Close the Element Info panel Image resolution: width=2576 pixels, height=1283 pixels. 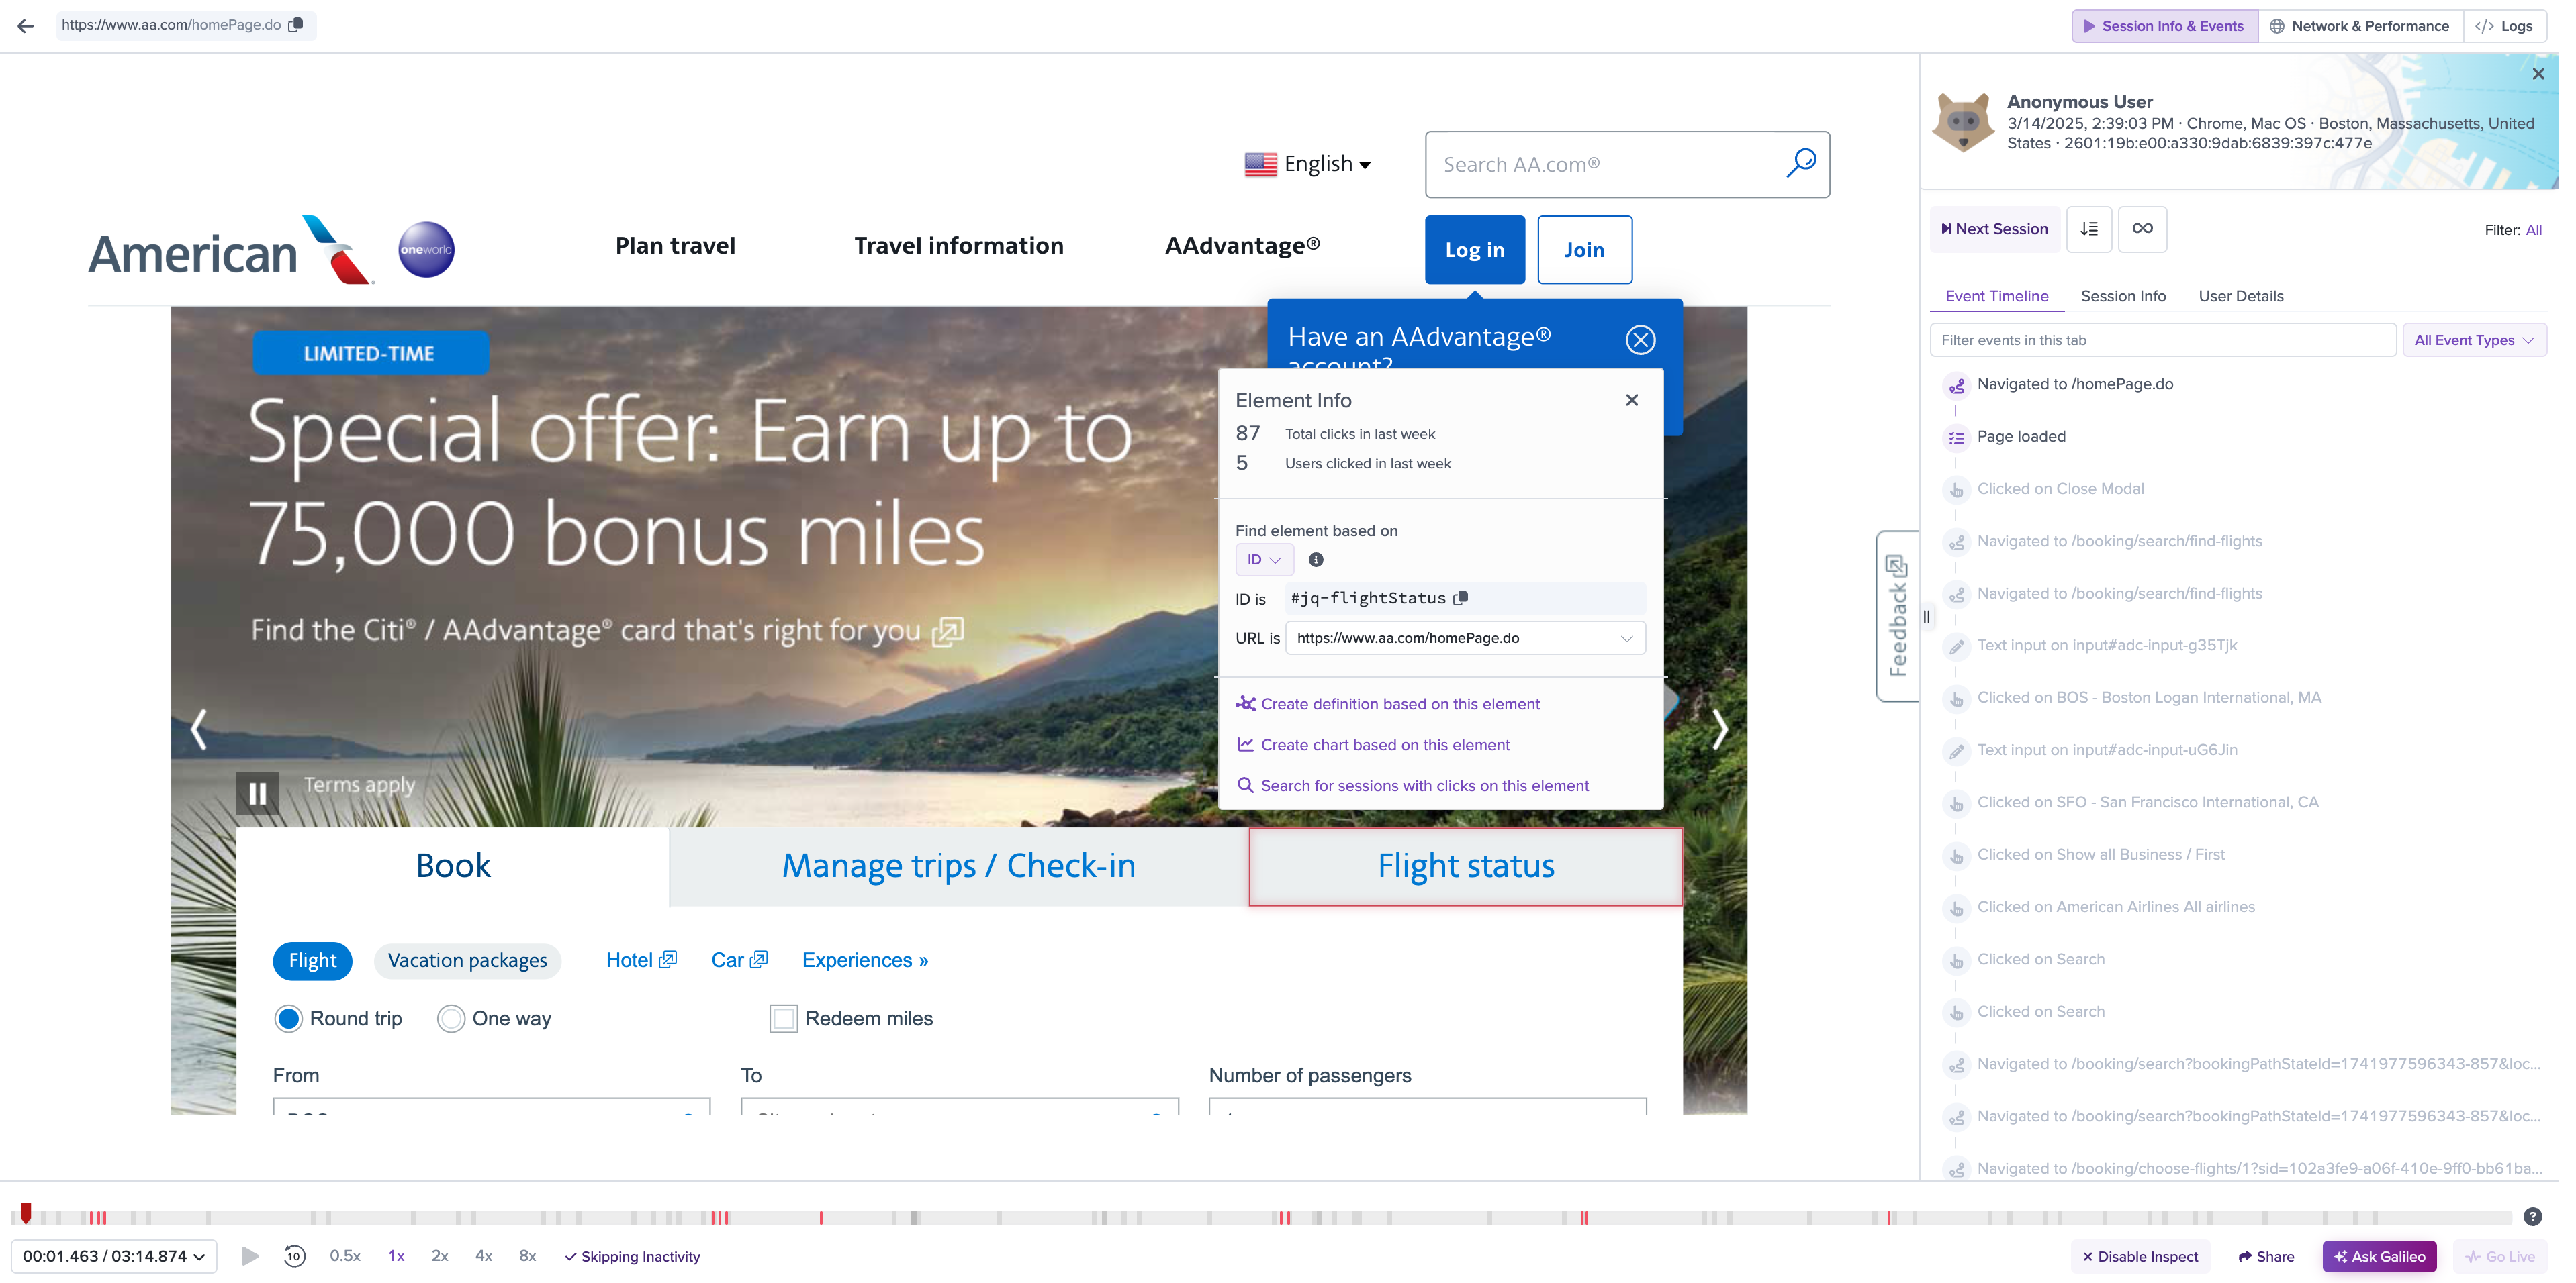(1632, 400)
